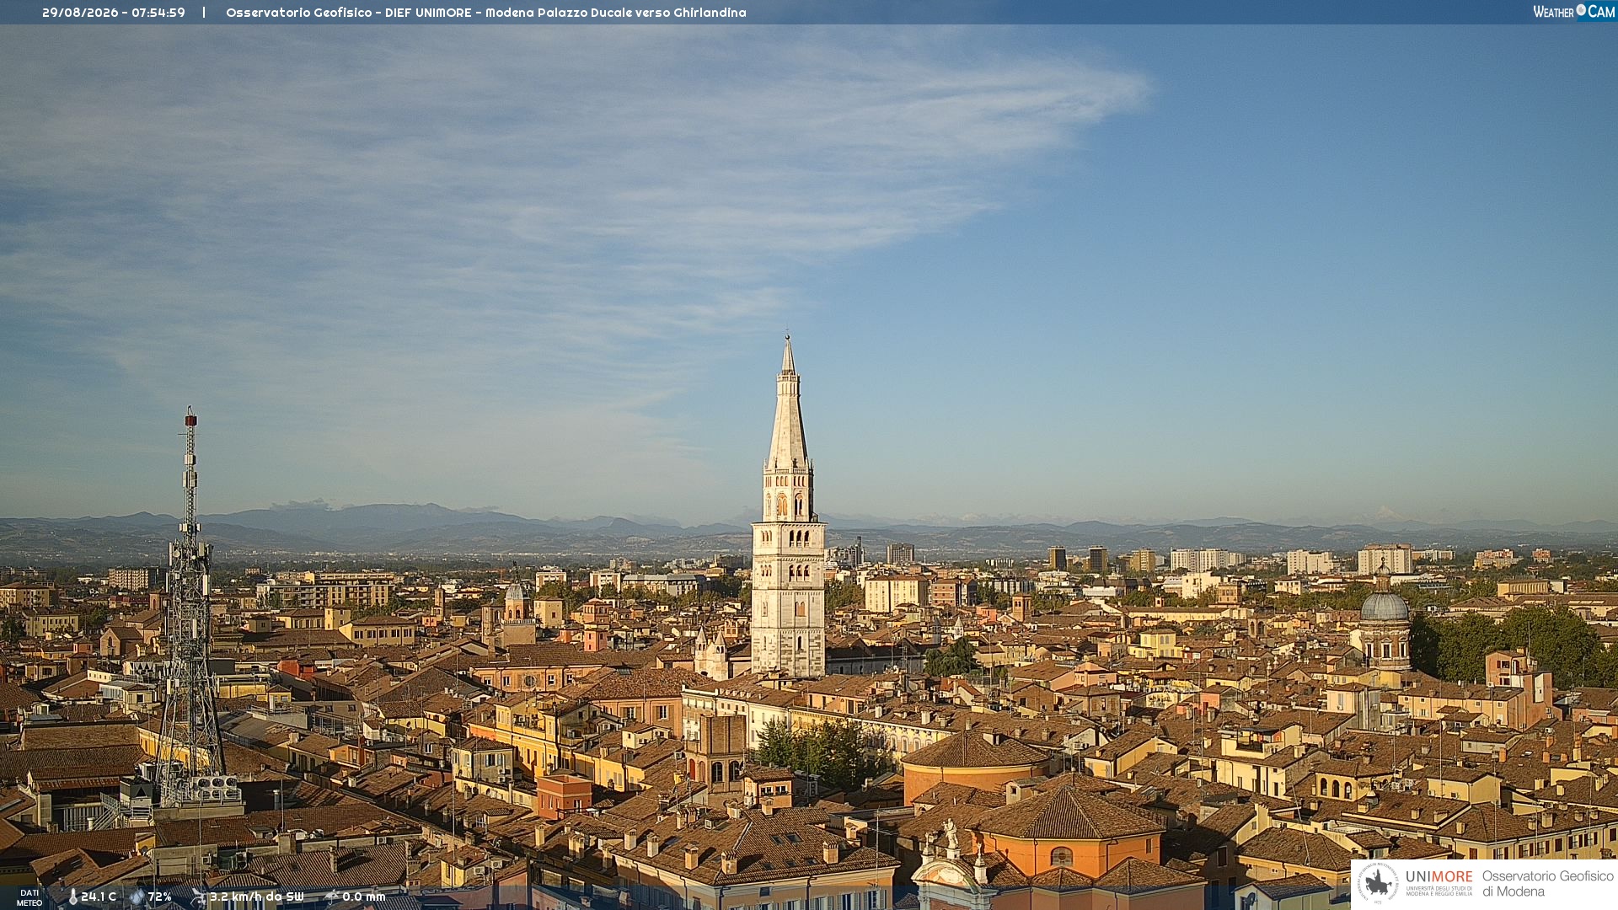The width and height of the screenshot is (1618, 910).
Task: Click the wind anemometer icon
Action: click(199, 897)
